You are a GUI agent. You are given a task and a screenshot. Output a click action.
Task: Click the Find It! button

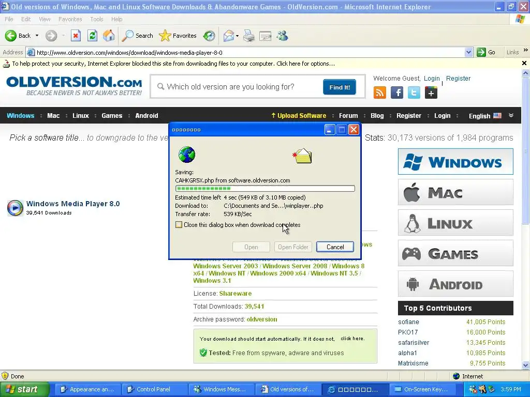pos(340,87)
